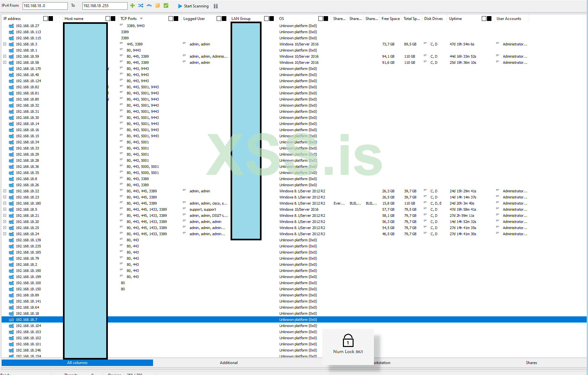Expand the 192.168.18.22 row
This screenshot has height=375, width=588.
(5, 191)
